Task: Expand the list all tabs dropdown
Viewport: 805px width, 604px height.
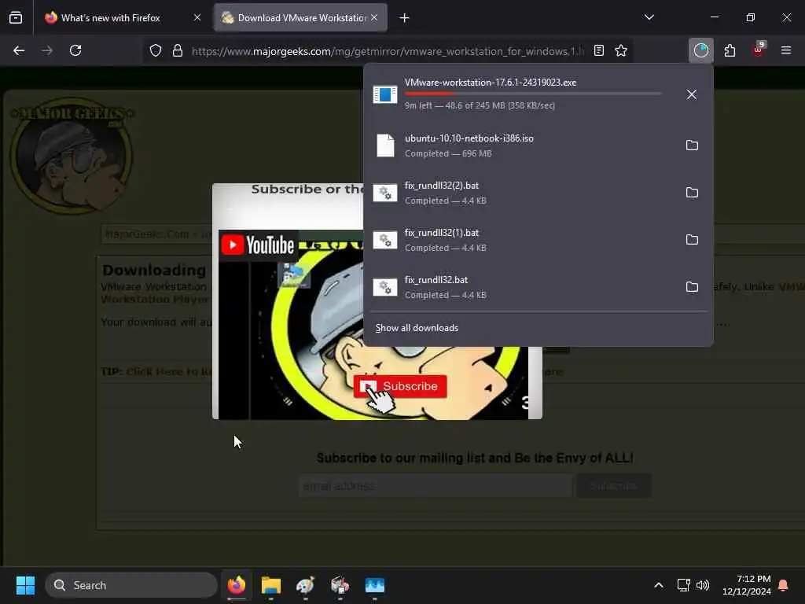Action: pos(649,18)
